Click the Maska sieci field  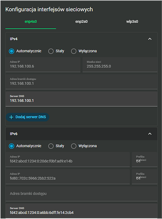click(x=120, y=65)
